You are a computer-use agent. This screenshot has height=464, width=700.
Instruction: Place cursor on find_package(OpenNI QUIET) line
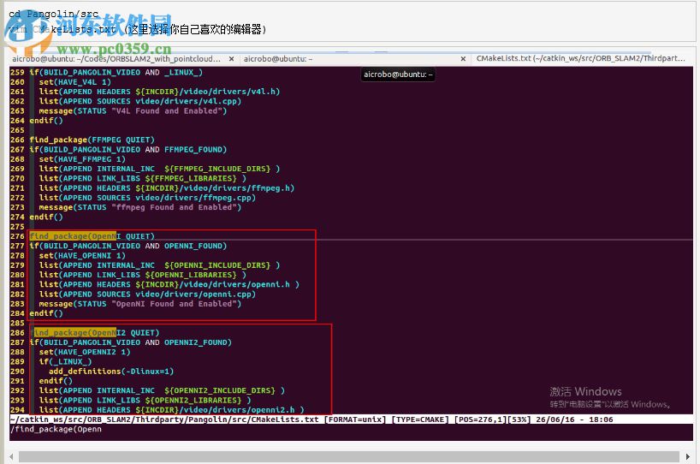click(x=92, y=236)
